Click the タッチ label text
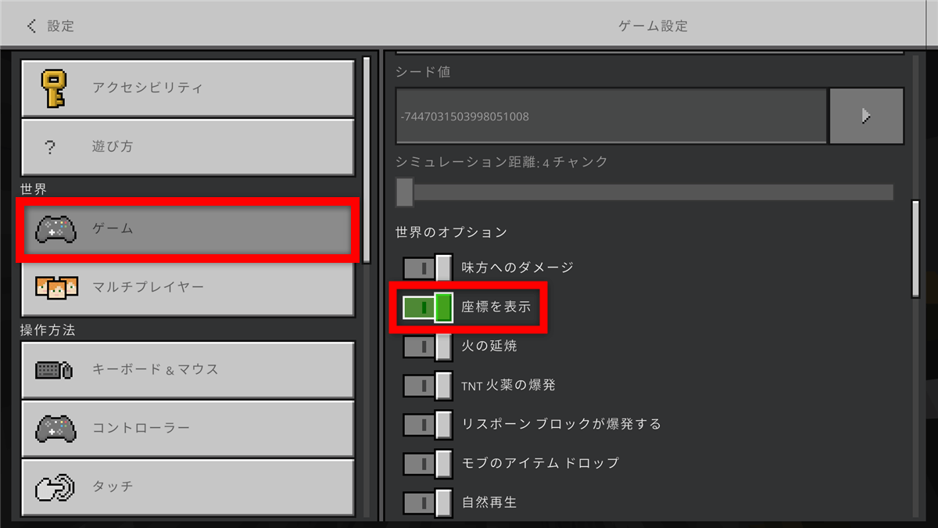 click(x=113, y=487)
